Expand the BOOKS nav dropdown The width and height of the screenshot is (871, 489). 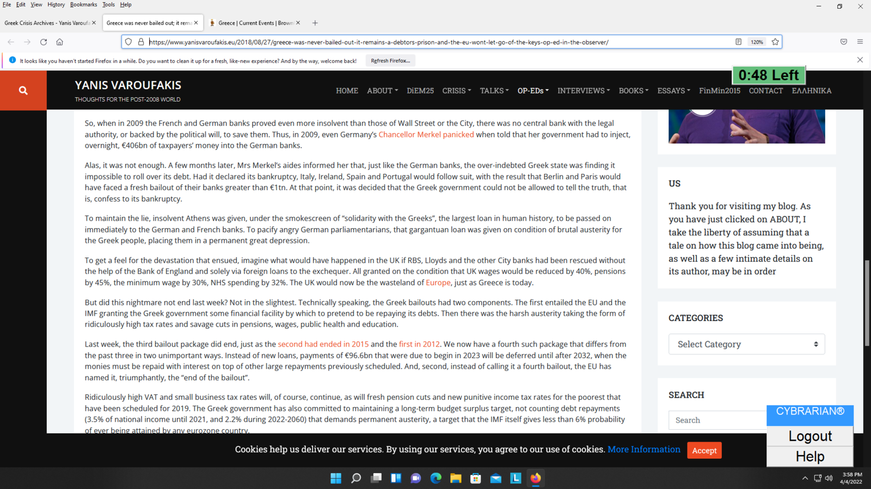634,91
